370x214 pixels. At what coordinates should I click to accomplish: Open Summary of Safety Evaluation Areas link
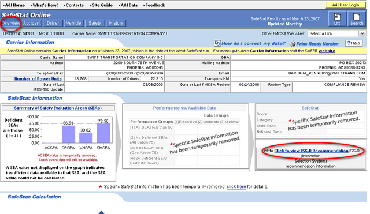[x=58, y=108]
